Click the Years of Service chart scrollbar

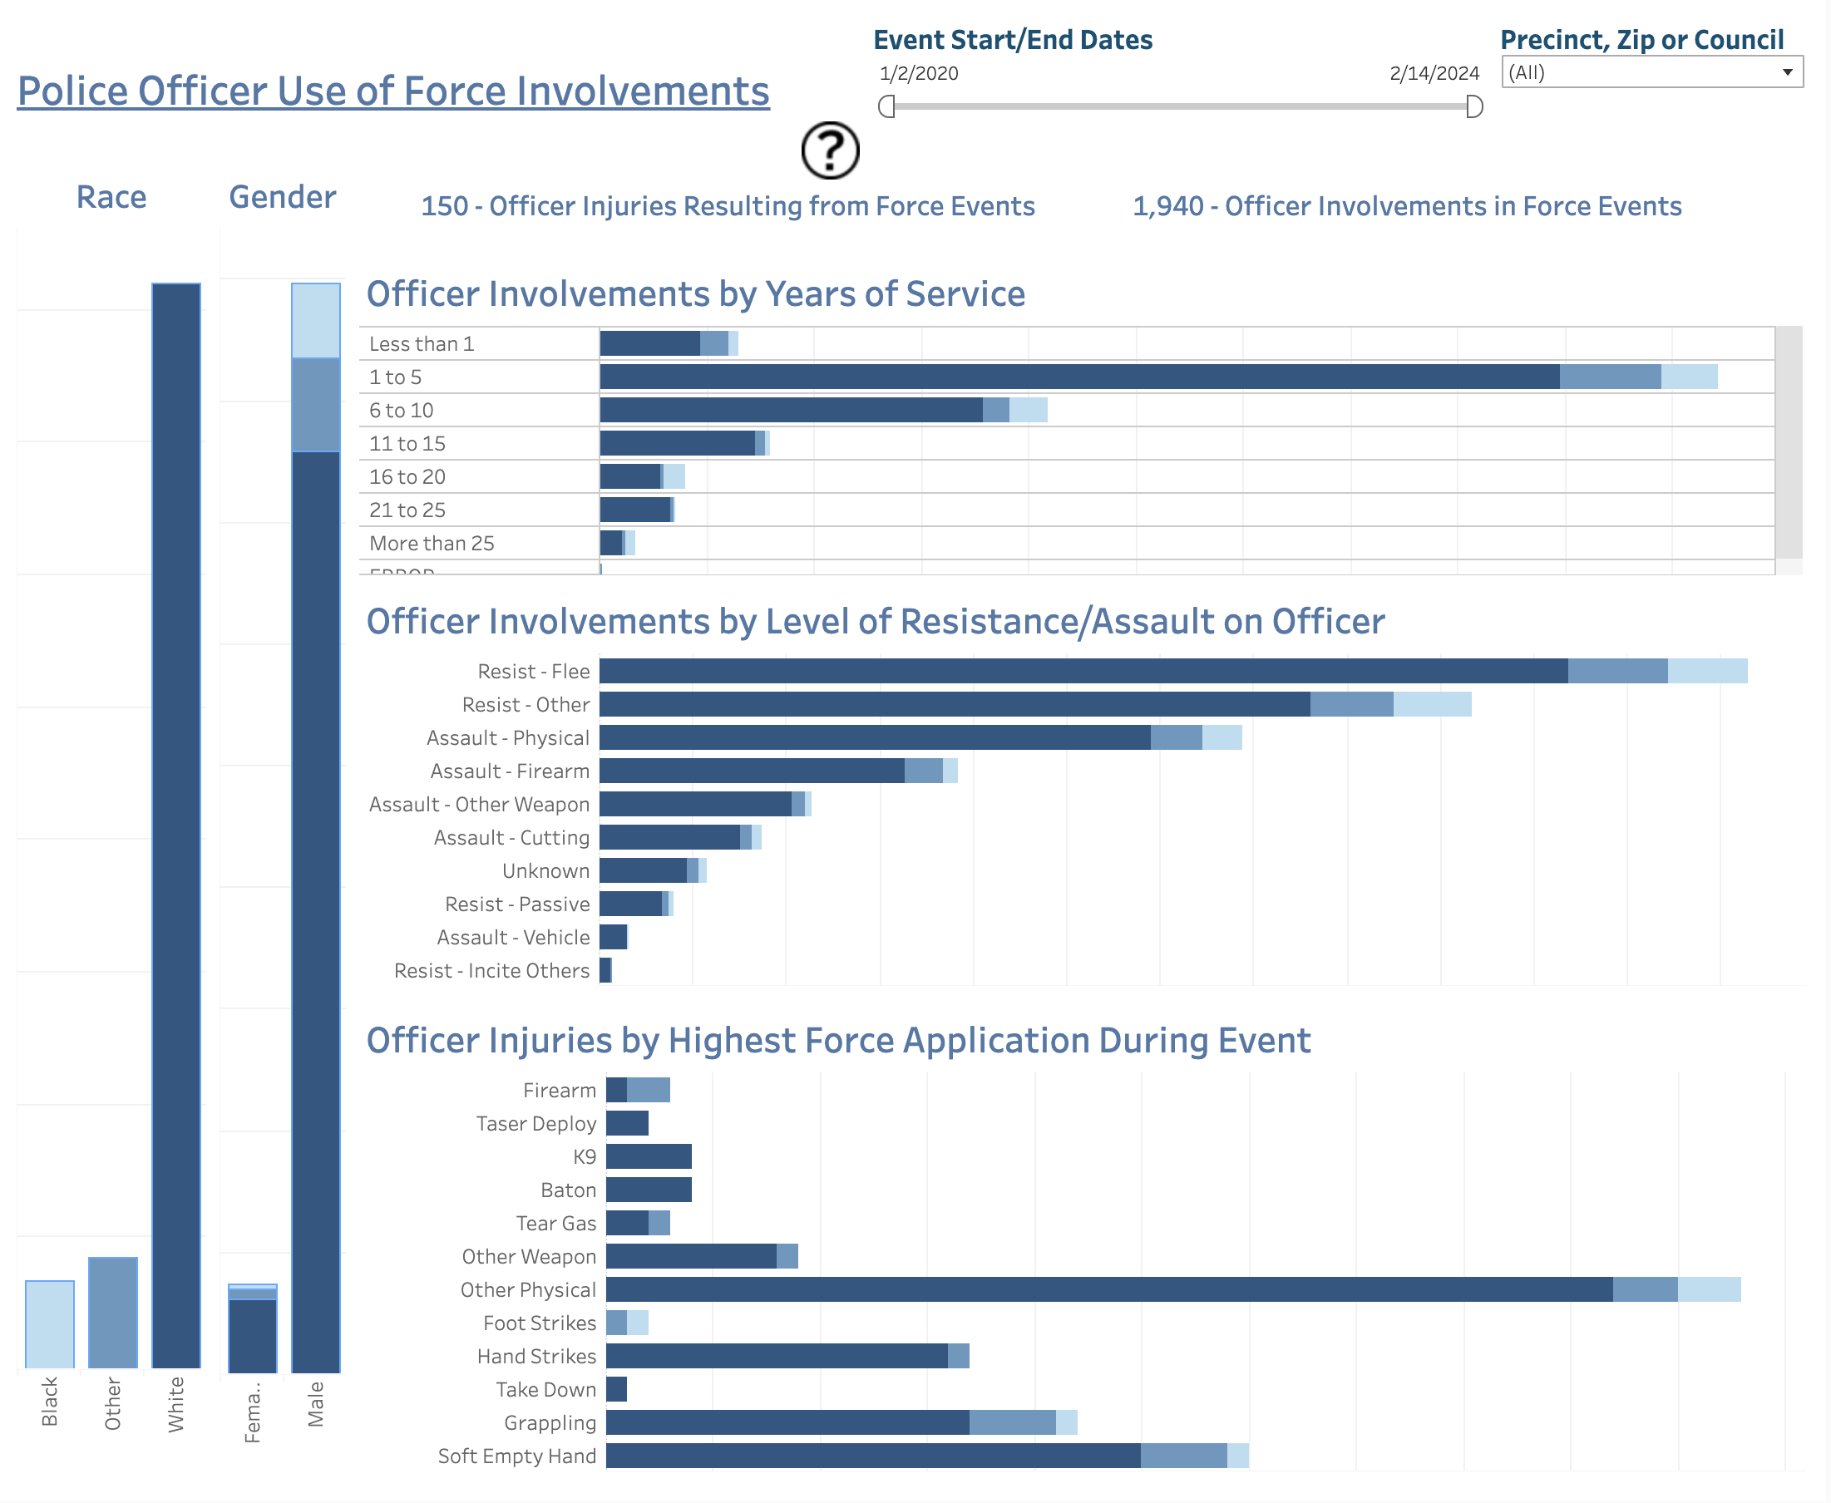[x=1789, y=441]
